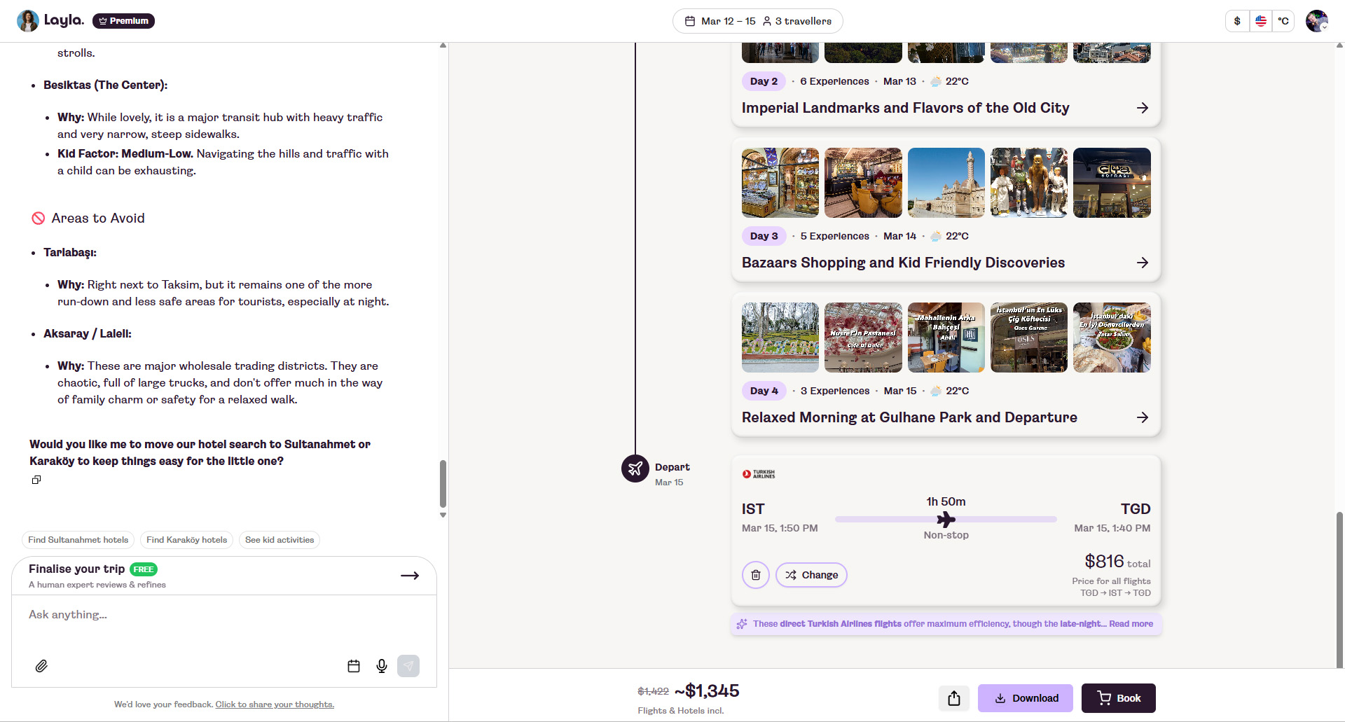
Task: Switch currency with the $ button
Action: click(1237, 21)
